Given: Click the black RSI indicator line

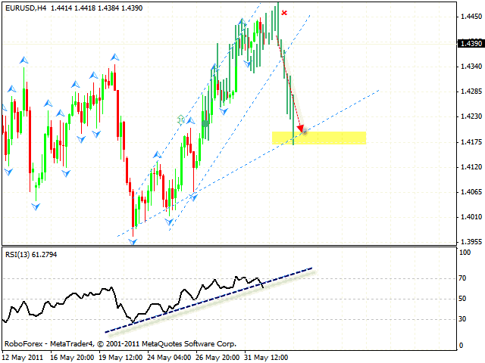Looking at the screenshot, I should click(x=133, y=301).
